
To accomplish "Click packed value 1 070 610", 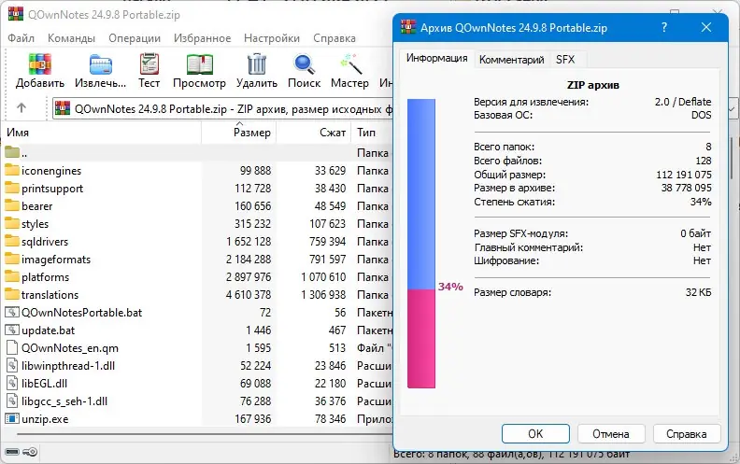I will pos(323,276).
